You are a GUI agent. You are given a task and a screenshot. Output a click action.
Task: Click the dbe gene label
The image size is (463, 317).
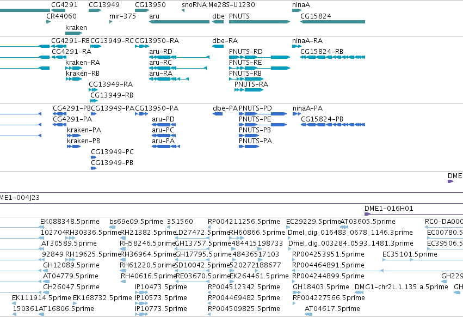point(218,16)
